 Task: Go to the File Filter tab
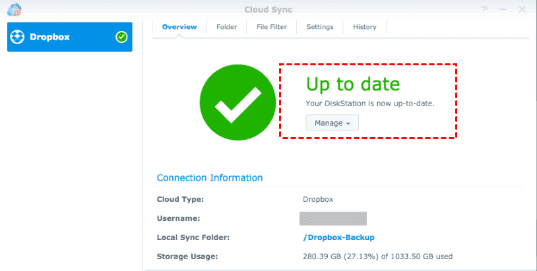point(272,27)
